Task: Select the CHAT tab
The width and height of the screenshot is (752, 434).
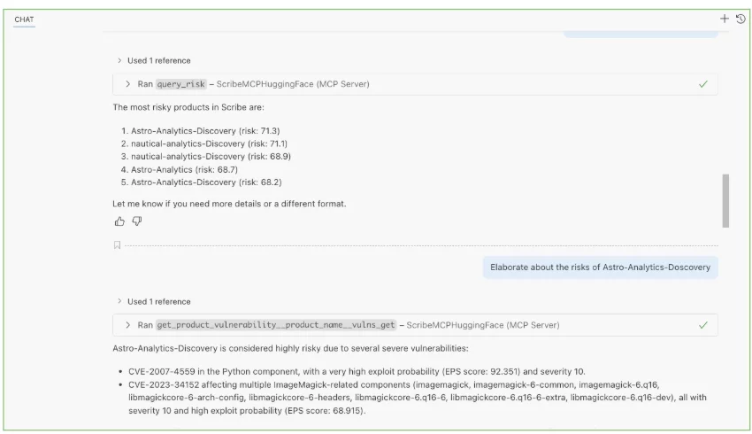Action: point(24,19)
